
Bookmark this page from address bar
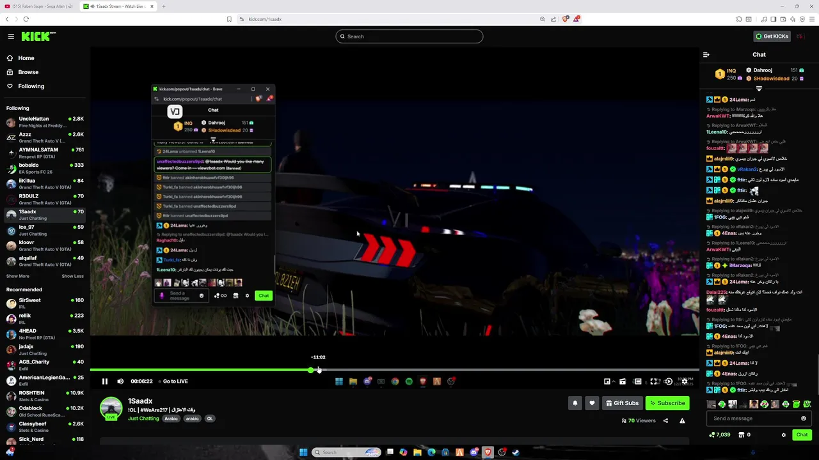pos(229,19)
